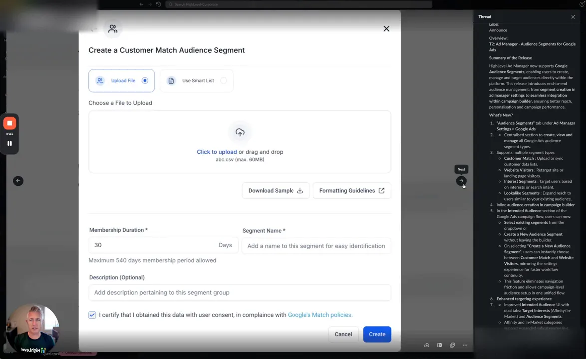Screen dimensions: 586x359
Task: Select the Use Smart List radio button
Action: coord(224,80)
